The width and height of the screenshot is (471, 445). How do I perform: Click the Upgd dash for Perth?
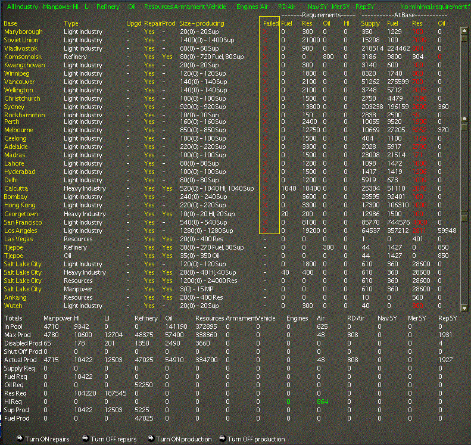click(x=128, y=122)
